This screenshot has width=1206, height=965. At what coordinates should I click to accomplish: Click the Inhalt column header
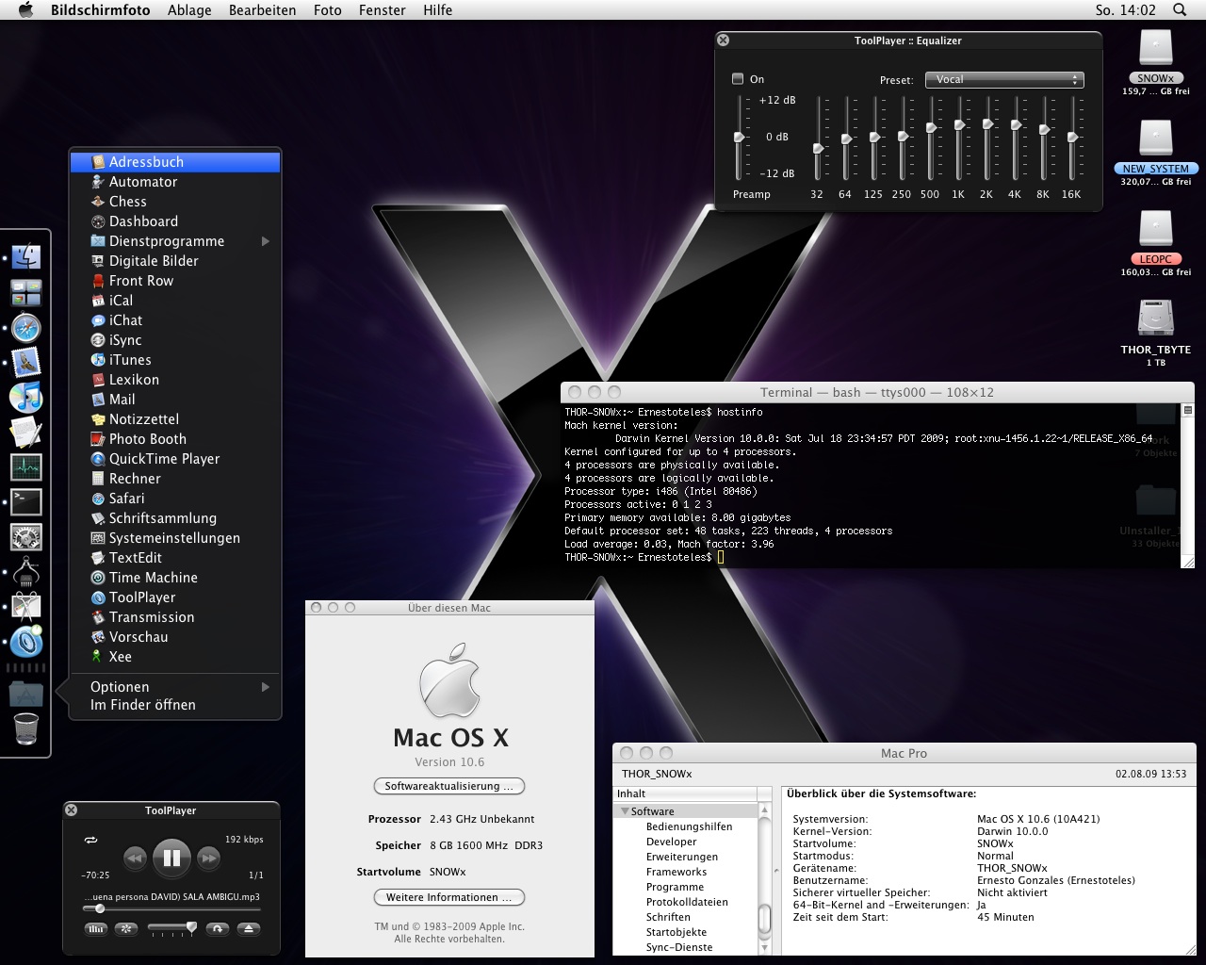tap(685, 793)
